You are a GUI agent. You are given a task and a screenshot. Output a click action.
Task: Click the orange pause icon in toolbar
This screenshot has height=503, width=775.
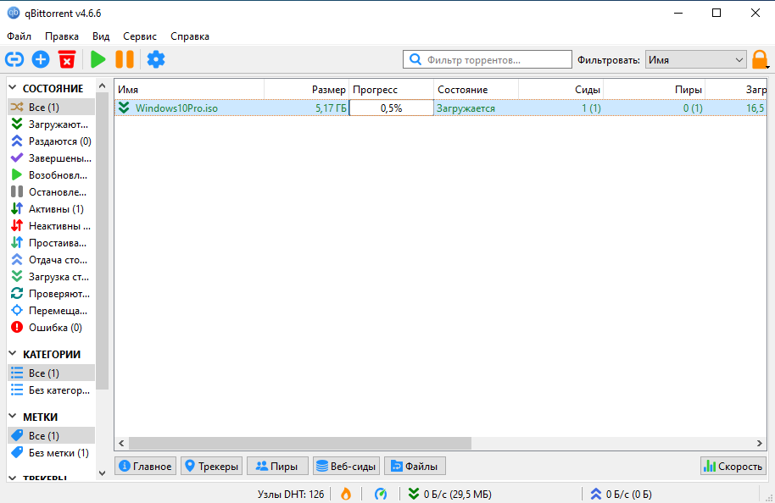pos(125,60)
